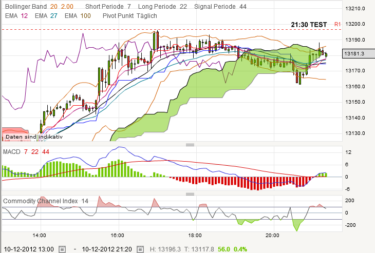Select the Bollinger period value 20
This screenshot has width=375, height=253.
pyautogui.click(x=54, y=7)
